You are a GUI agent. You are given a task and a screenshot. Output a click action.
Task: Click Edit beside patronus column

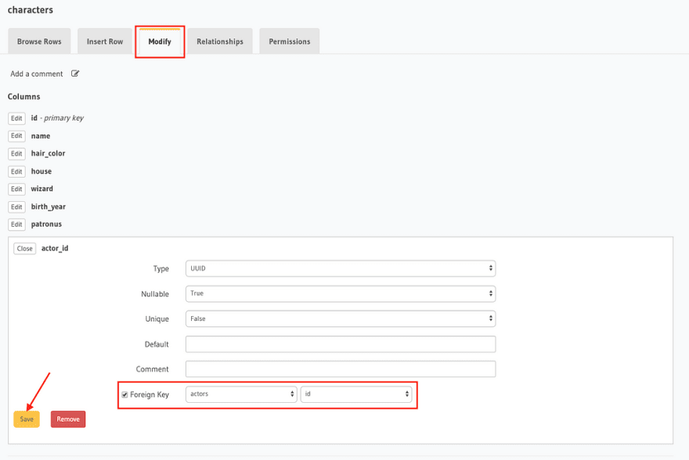(16, 225)
